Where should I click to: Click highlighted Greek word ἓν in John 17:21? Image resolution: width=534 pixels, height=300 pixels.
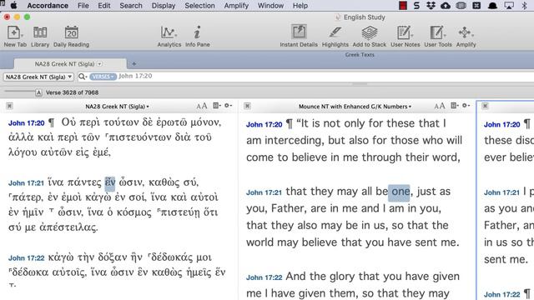(110, 182)
